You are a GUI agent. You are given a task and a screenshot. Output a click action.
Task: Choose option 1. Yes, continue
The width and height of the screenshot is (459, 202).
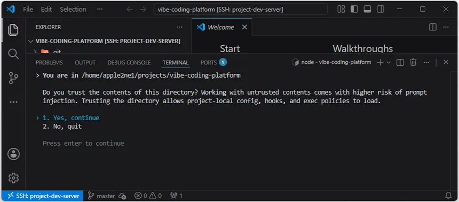(x=71, y=118)
